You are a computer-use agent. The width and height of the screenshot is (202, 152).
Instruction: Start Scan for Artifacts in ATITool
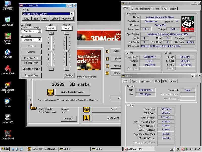tap(31, 69)
